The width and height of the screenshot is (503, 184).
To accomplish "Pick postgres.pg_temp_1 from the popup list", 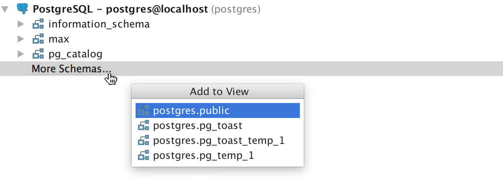I will 218,156.
